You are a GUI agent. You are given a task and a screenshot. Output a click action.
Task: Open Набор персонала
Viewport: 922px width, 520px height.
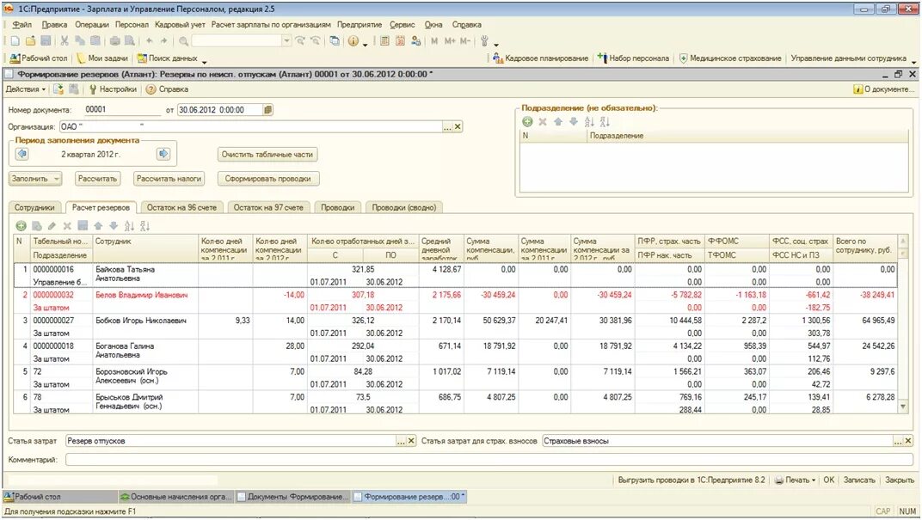coord(633,58)
